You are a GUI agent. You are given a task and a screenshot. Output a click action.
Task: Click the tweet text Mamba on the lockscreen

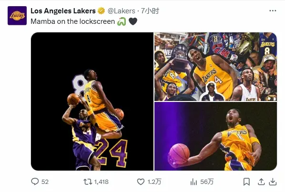pos(73,21)
